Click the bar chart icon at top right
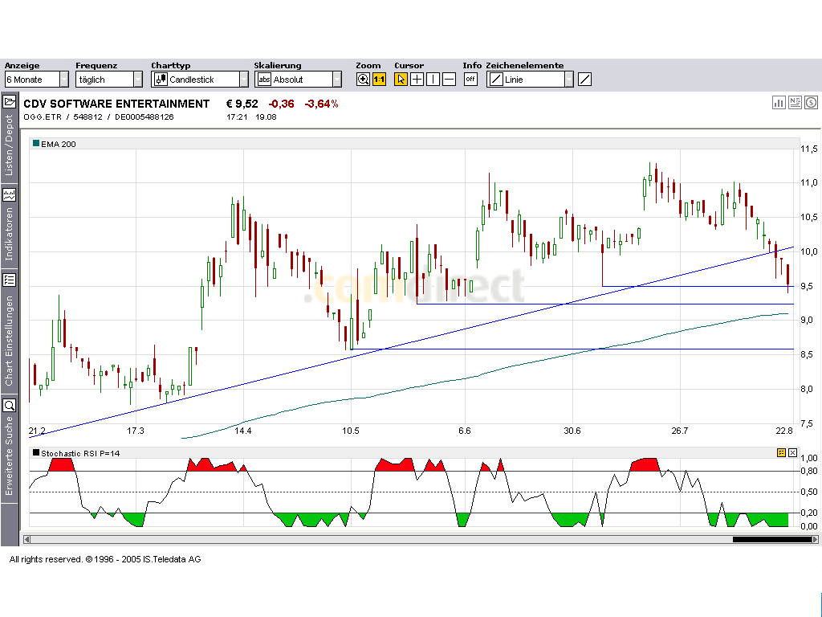Screen dimensions: 822x617 click(779, 102)
